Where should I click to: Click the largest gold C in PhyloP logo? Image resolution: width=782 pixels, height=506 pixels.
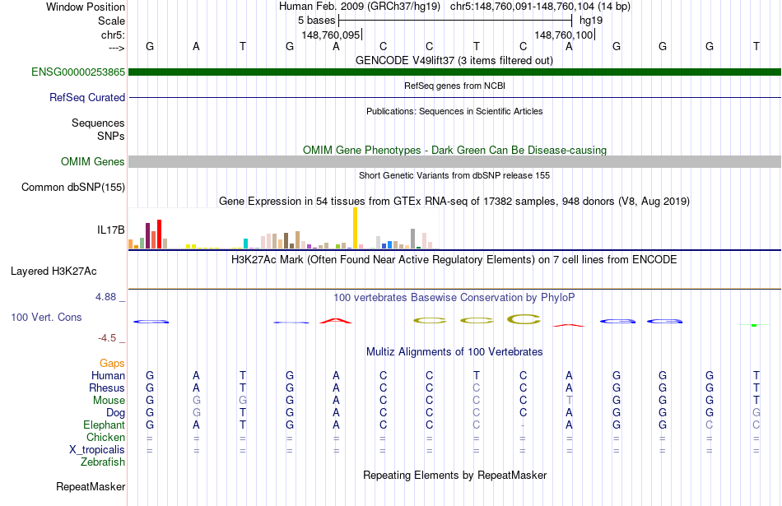[x=524, y=319]
